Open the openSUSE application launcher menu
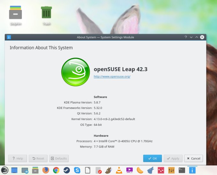This screenshot has width=217, height=175. point(5,170)
